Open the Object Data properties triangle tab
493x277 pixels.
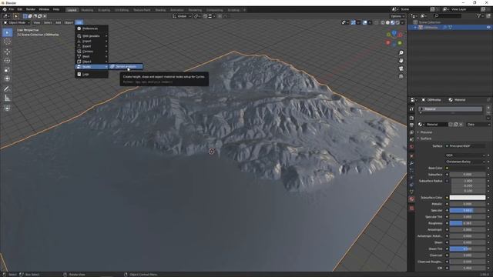(x=411, y=192)
